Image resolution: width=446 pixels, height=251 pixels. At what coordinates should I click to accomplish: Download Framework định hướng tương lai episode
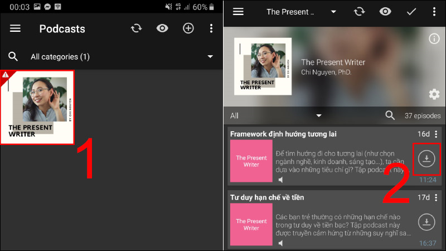(x=426, y=159)
